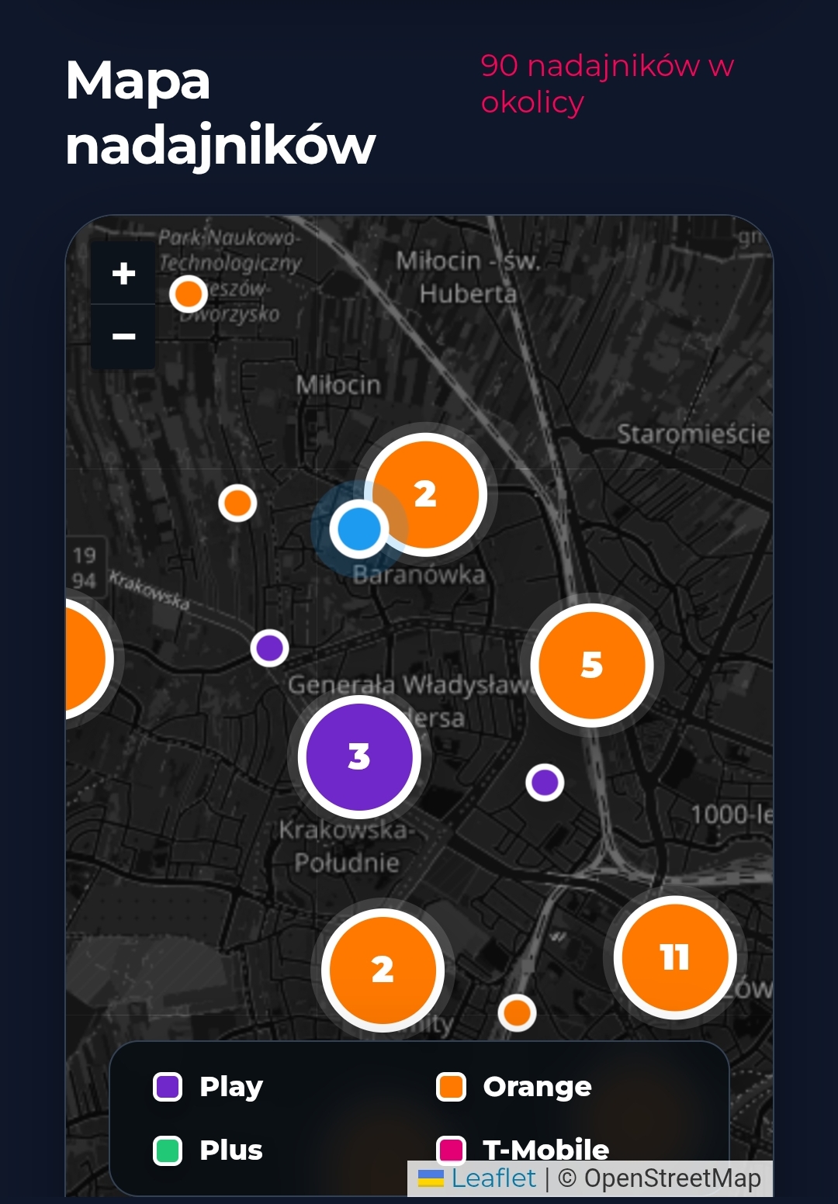838x1204 pixels.
Task: Toggle the Orange legend swatch
Action: click(451, 1087)
